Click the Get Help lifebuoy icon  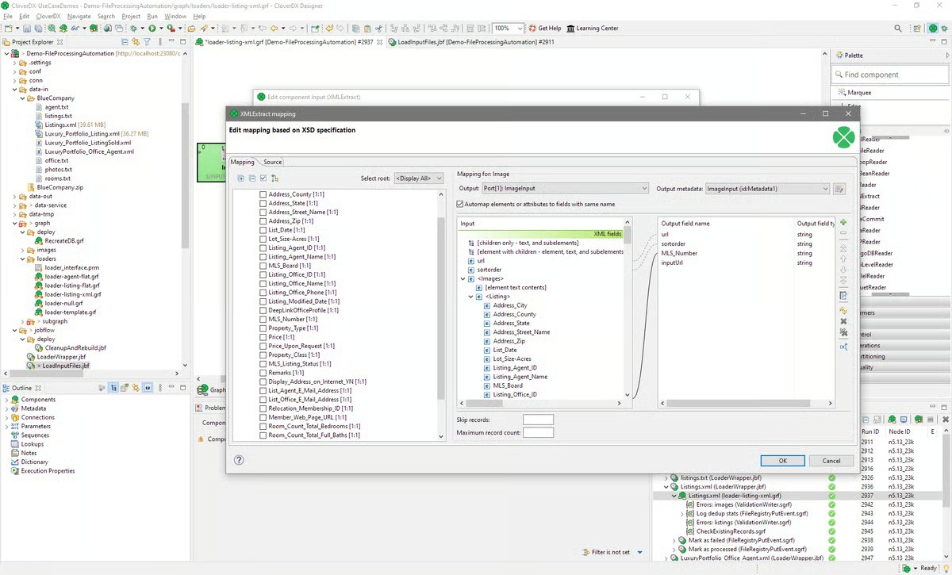532,29
